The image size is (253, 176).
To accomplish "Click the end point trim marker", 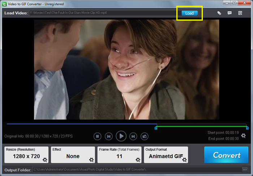I will tap(247, 128).
